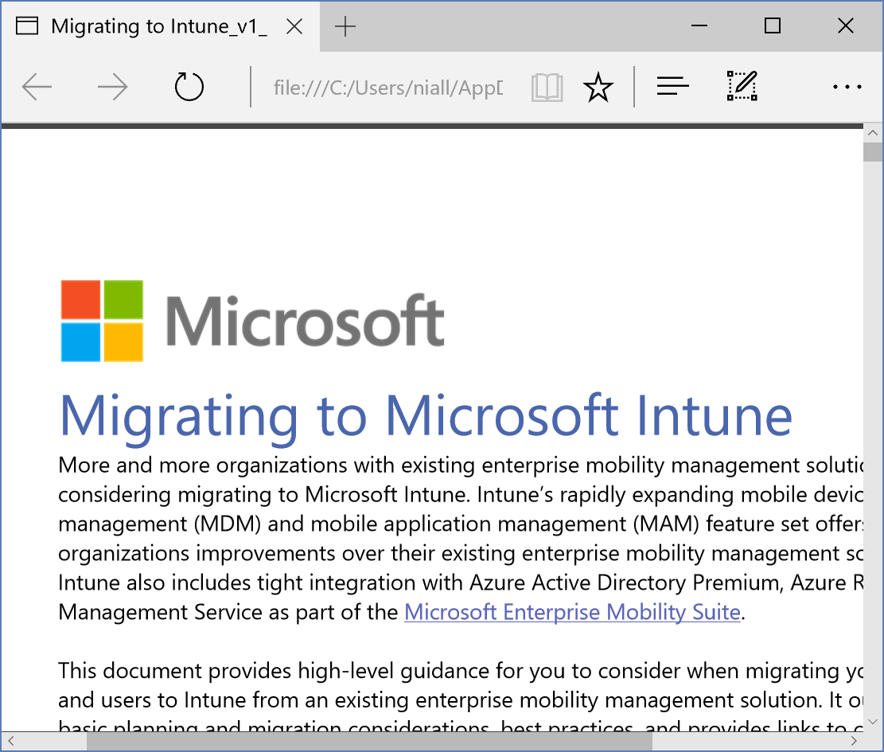The height and width of the screenshot is (752, 884).
Task: Click the vertical scrollbar down arrow
Action: [x=873, y=722]
